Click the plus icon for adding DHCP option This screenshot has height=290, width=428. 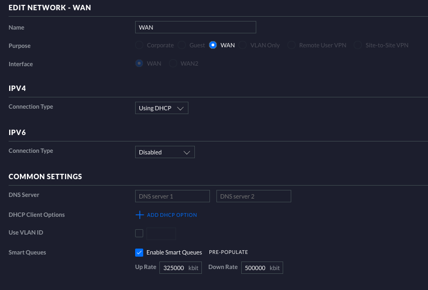(139, 215)
